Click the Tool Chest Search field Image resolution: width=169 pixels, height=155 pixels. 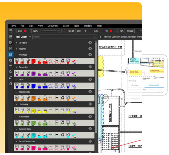(x=64, y=37)
